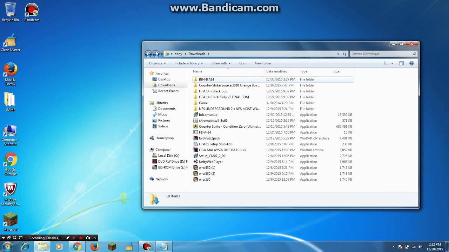Select the BD-ROM Drive (E:)
449x252 pixels.
[170, 167]
